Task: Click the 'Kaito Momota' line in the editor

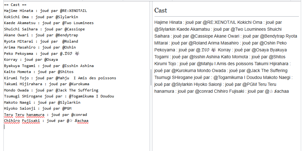Action: point(39,72)
